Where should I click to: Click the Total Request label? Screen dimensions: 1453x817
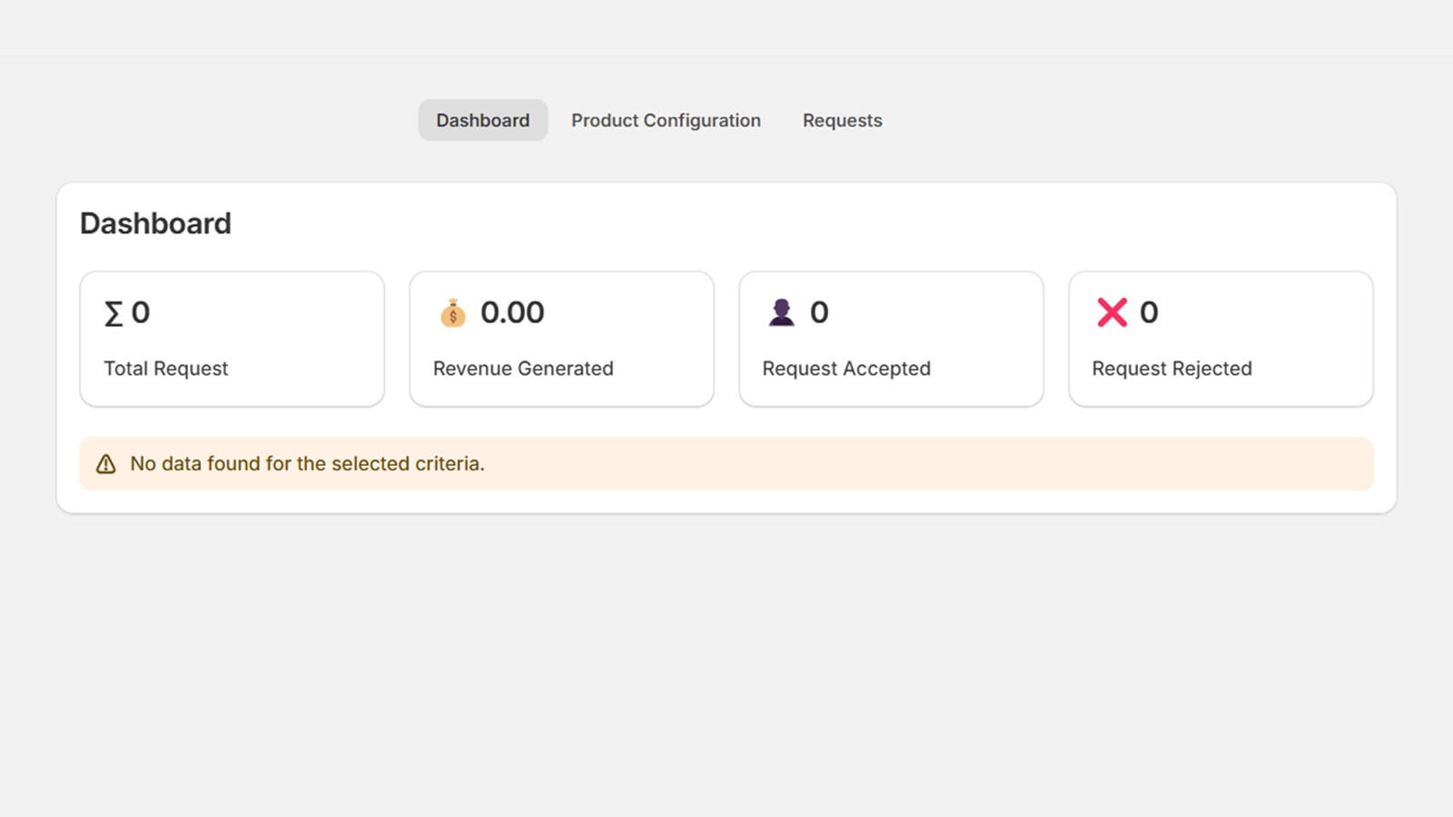coord(165,369)
